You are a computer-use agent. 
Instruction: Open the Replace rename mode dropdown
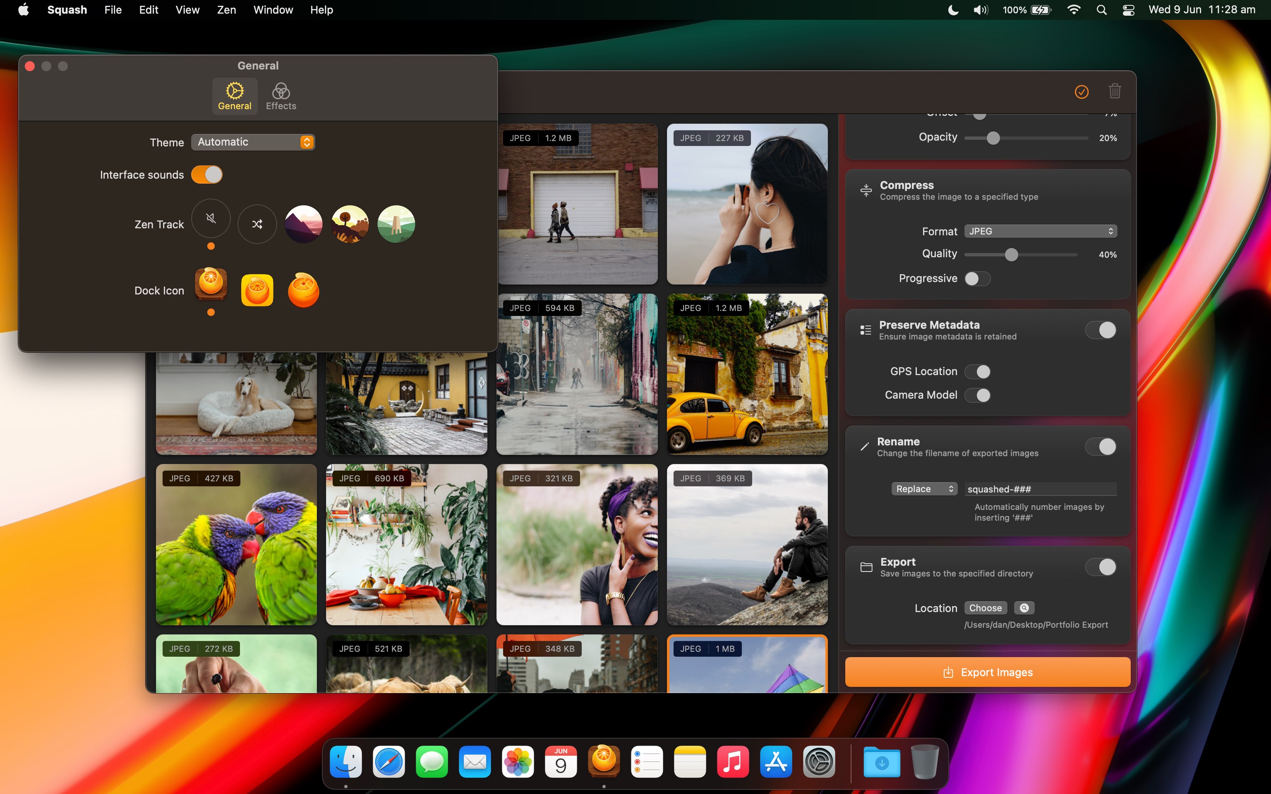924,489
